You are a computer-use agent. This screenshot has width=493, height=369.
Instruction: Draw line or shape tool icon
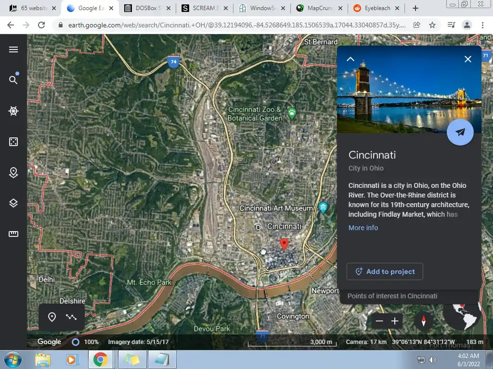tap(71, 317)
